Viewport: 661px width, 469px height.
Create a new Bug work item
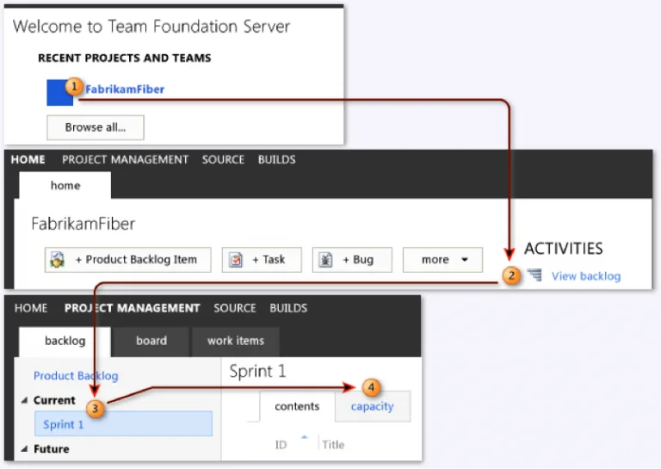pos(352,260)
